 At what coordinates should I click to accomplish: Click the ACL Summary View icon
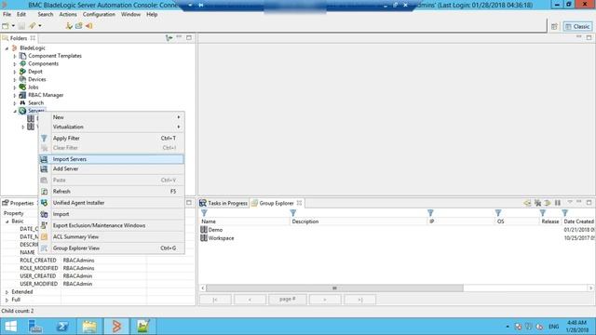44,237
